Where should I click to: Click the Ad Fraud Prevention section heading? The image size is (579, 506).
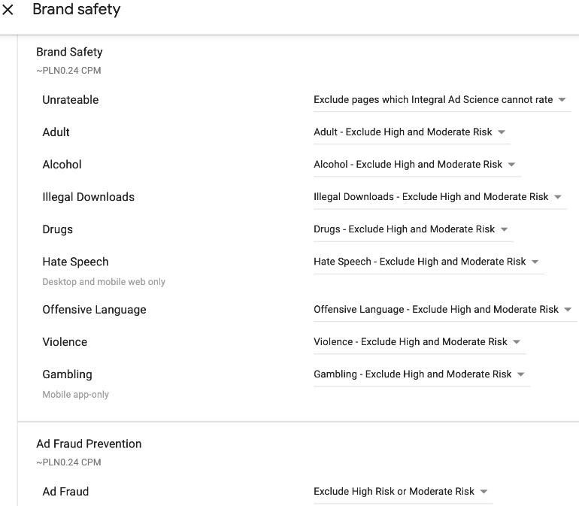coord(89,444)
